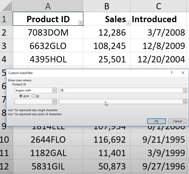The height and width of the screenshot is (174, 189).
Task: Expand the second operator dropdown
Action: coord(54,101)
